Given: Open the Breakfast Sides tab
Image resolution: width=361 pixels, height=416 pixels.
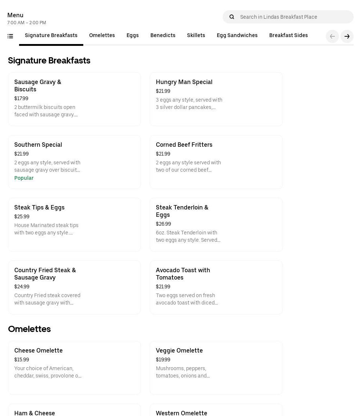Looking at the screenshot, I should (x=288, y=36).
